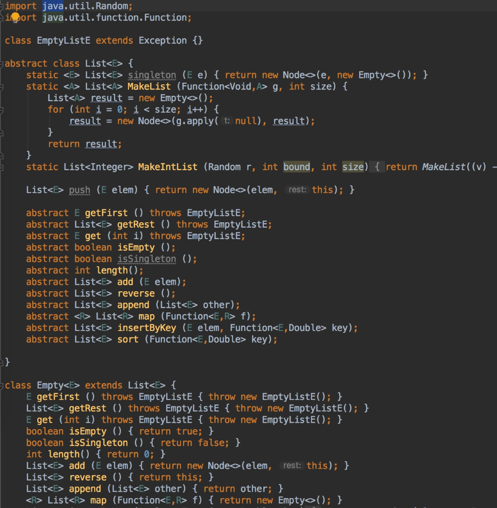Collapse the singleton method line fold
The image size is (497, 508).
point(2,75)
